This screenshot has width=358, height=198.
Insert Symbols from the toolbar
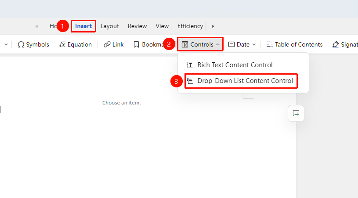pos(33,44)
